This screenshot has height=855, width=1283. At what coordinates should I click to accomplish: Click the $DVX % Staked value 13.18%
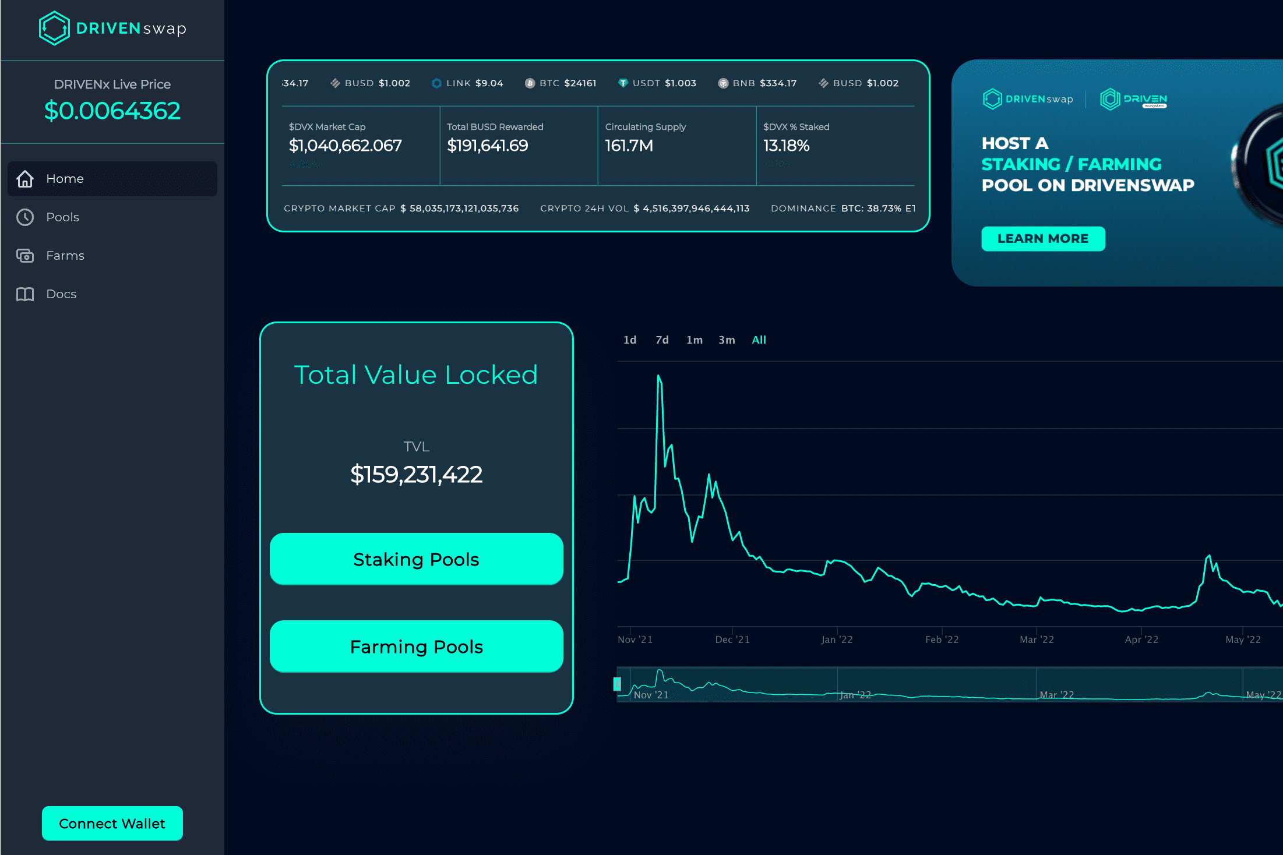coord(787,146)
